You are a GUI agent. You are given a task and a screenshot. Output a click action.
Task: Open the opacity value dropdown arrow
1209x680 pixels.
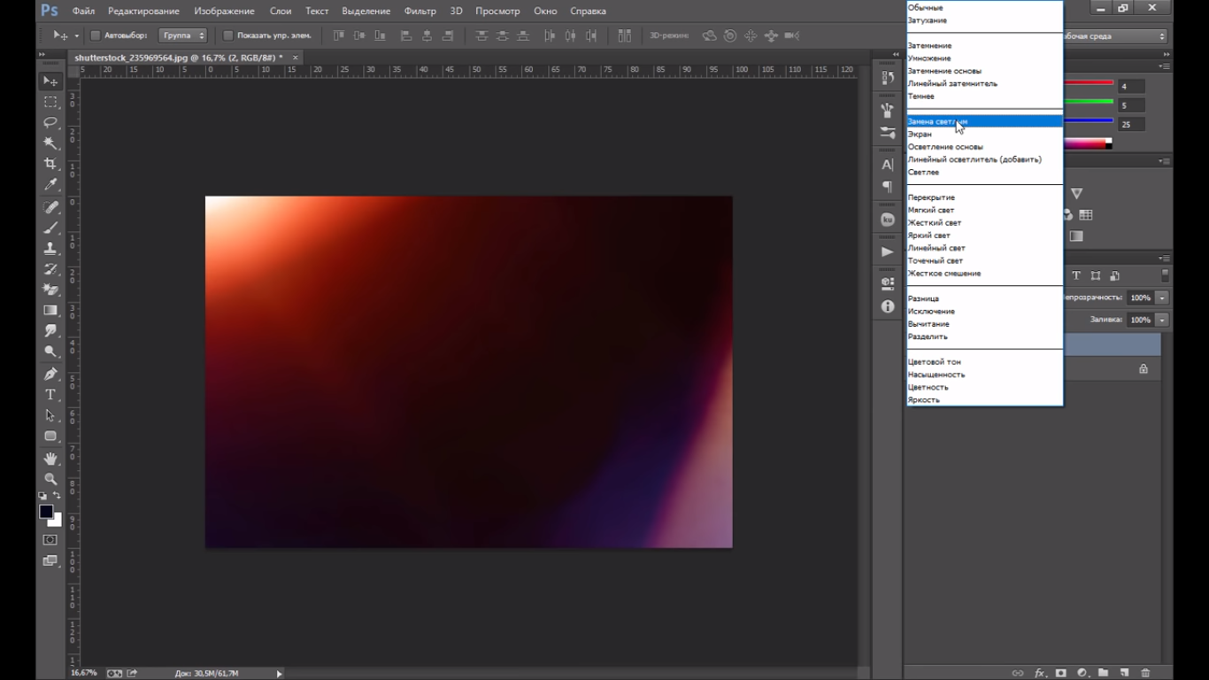1162,297
